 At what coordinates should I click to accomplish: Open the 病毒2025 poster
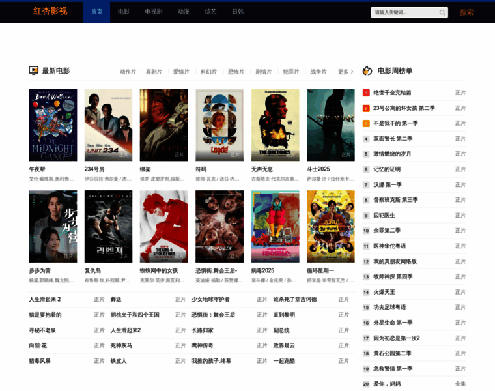click(276, 226)
